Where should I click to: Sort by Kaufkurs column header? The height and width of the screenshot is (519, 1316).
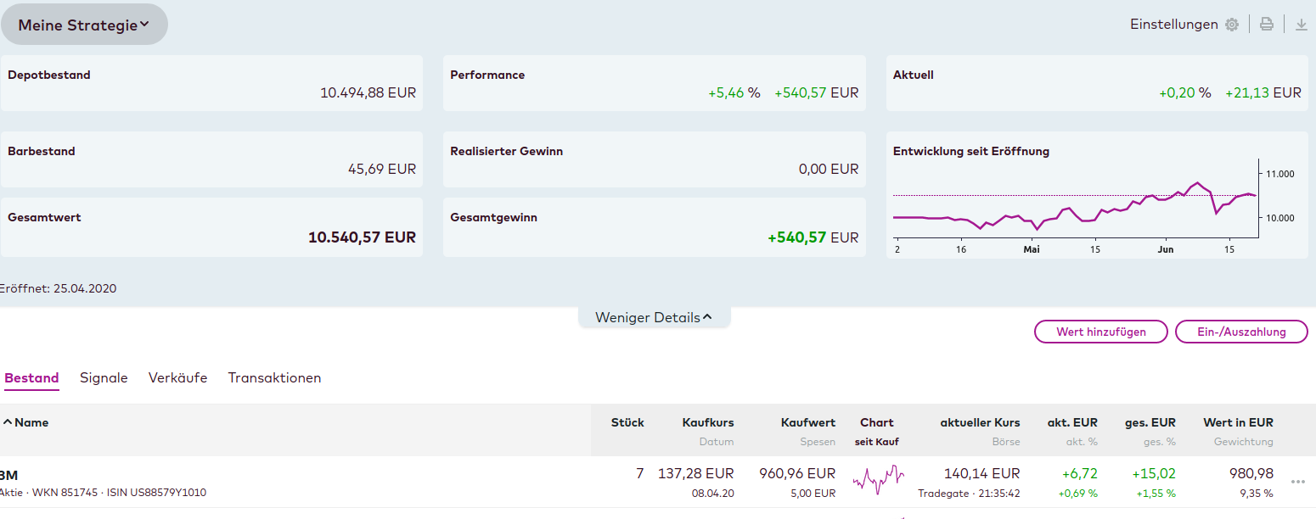coord(708,422)
